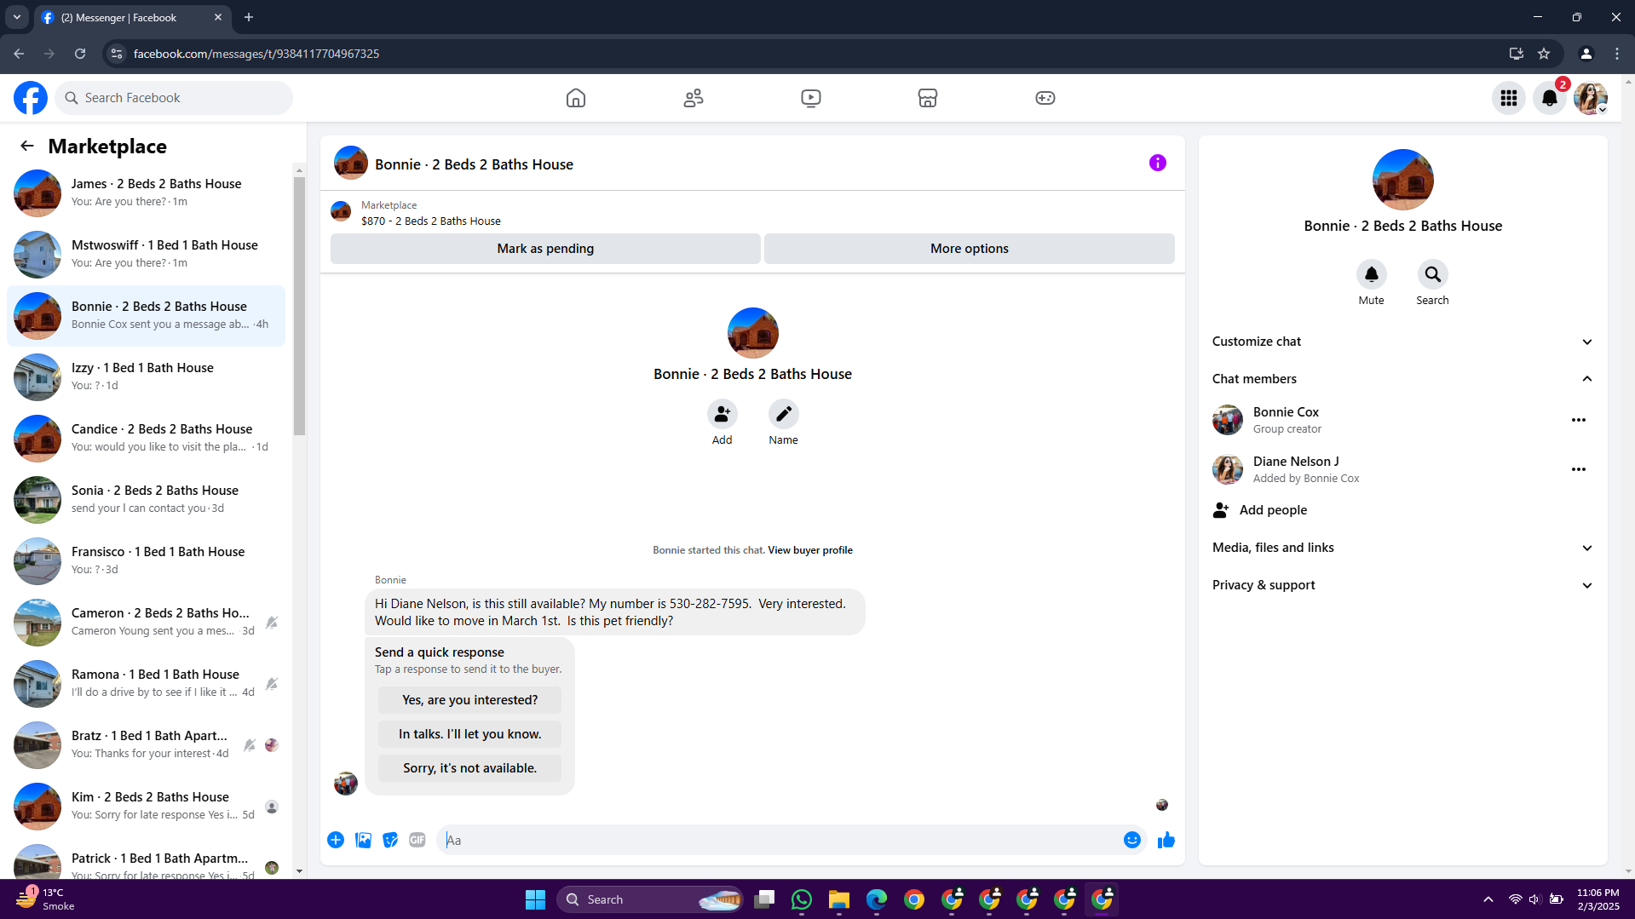1635x919 pixels.
Task: Click the Name pencil icon
Action: tap(784, 414)
